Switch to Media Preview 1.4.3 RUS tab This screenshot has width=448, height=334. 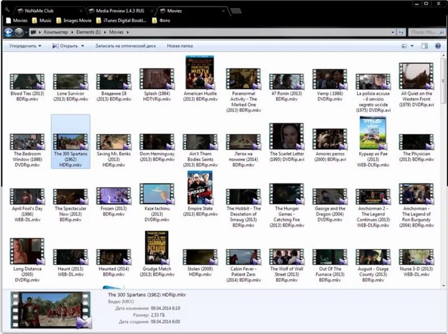(120, 11)
